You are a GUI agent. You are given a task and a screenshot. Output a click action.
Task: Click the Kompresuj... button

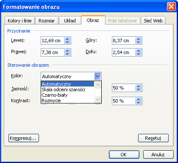(24, 138)
